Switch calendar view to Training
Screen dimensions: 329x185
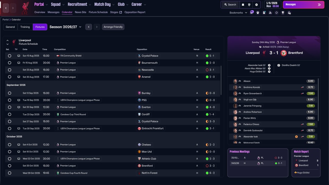tap(25, 27)
